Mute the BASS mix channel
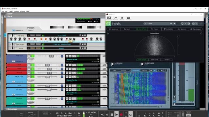 [x=29, y=69]
